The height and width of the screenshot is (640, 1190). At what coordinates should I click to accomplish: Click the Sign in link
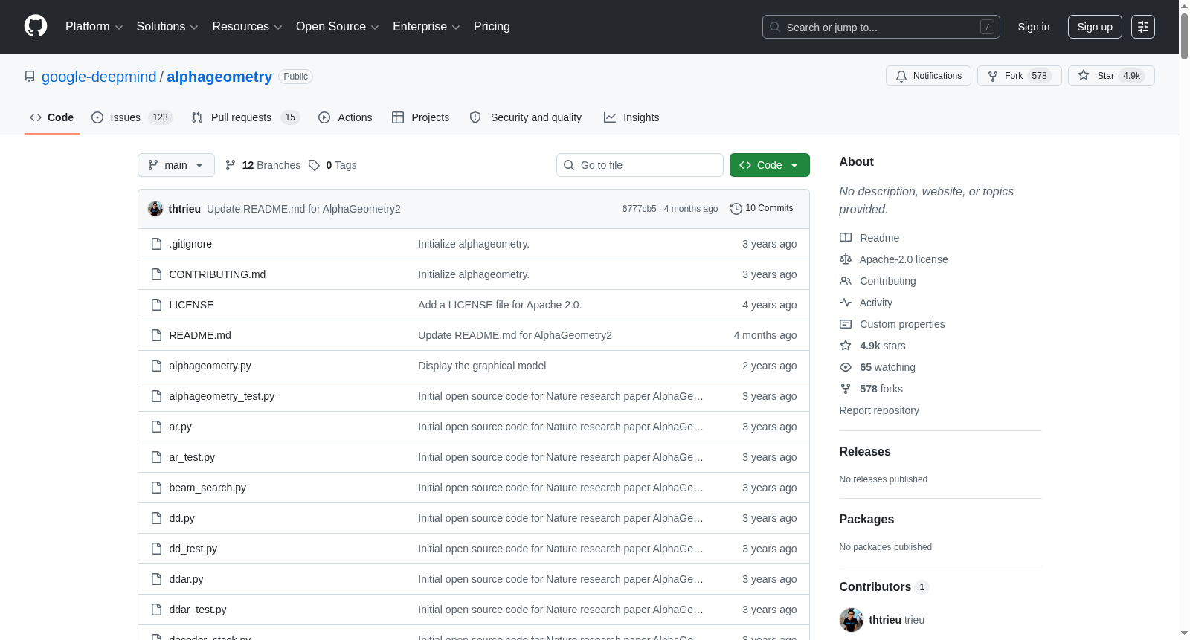point(1034,27)
